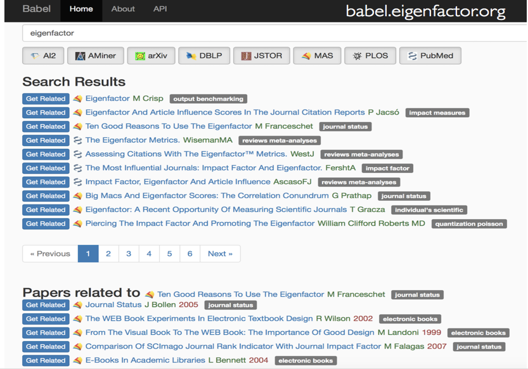Click MAS icon beside Big Macs paper

tap(78, 196)
